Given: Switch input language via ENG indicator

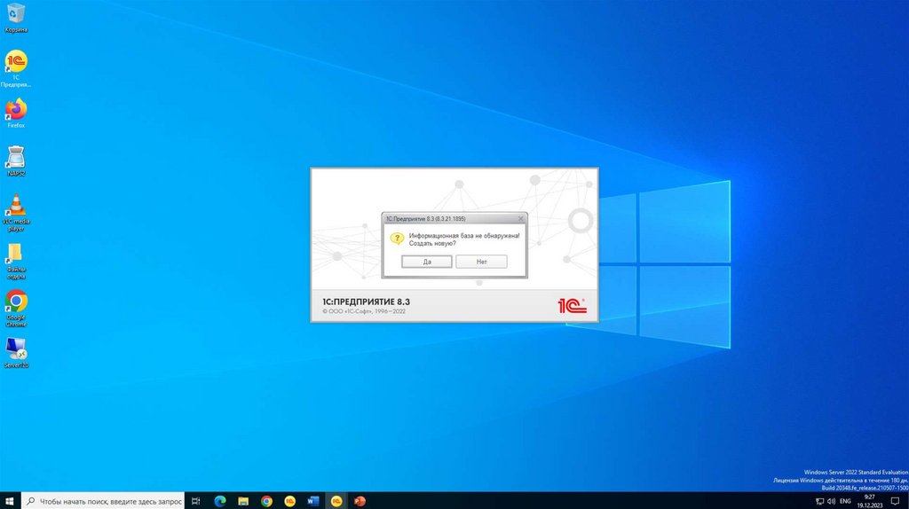Looking at the screenshot, I should tap(845, 501).
